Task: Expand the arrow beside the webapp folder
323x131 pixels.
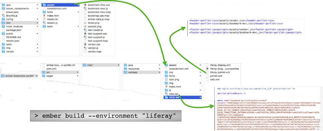Action: 159,72
